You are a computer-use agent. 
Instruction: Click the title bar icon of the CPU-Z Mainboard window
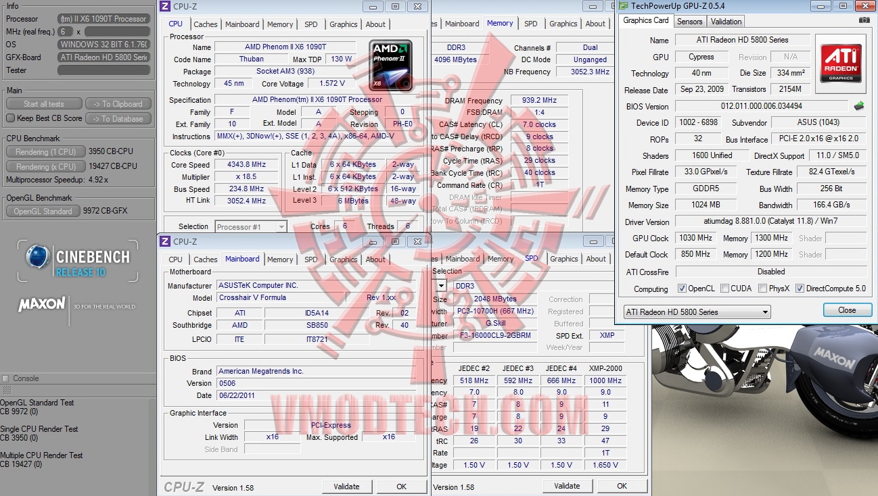point(165,241)
